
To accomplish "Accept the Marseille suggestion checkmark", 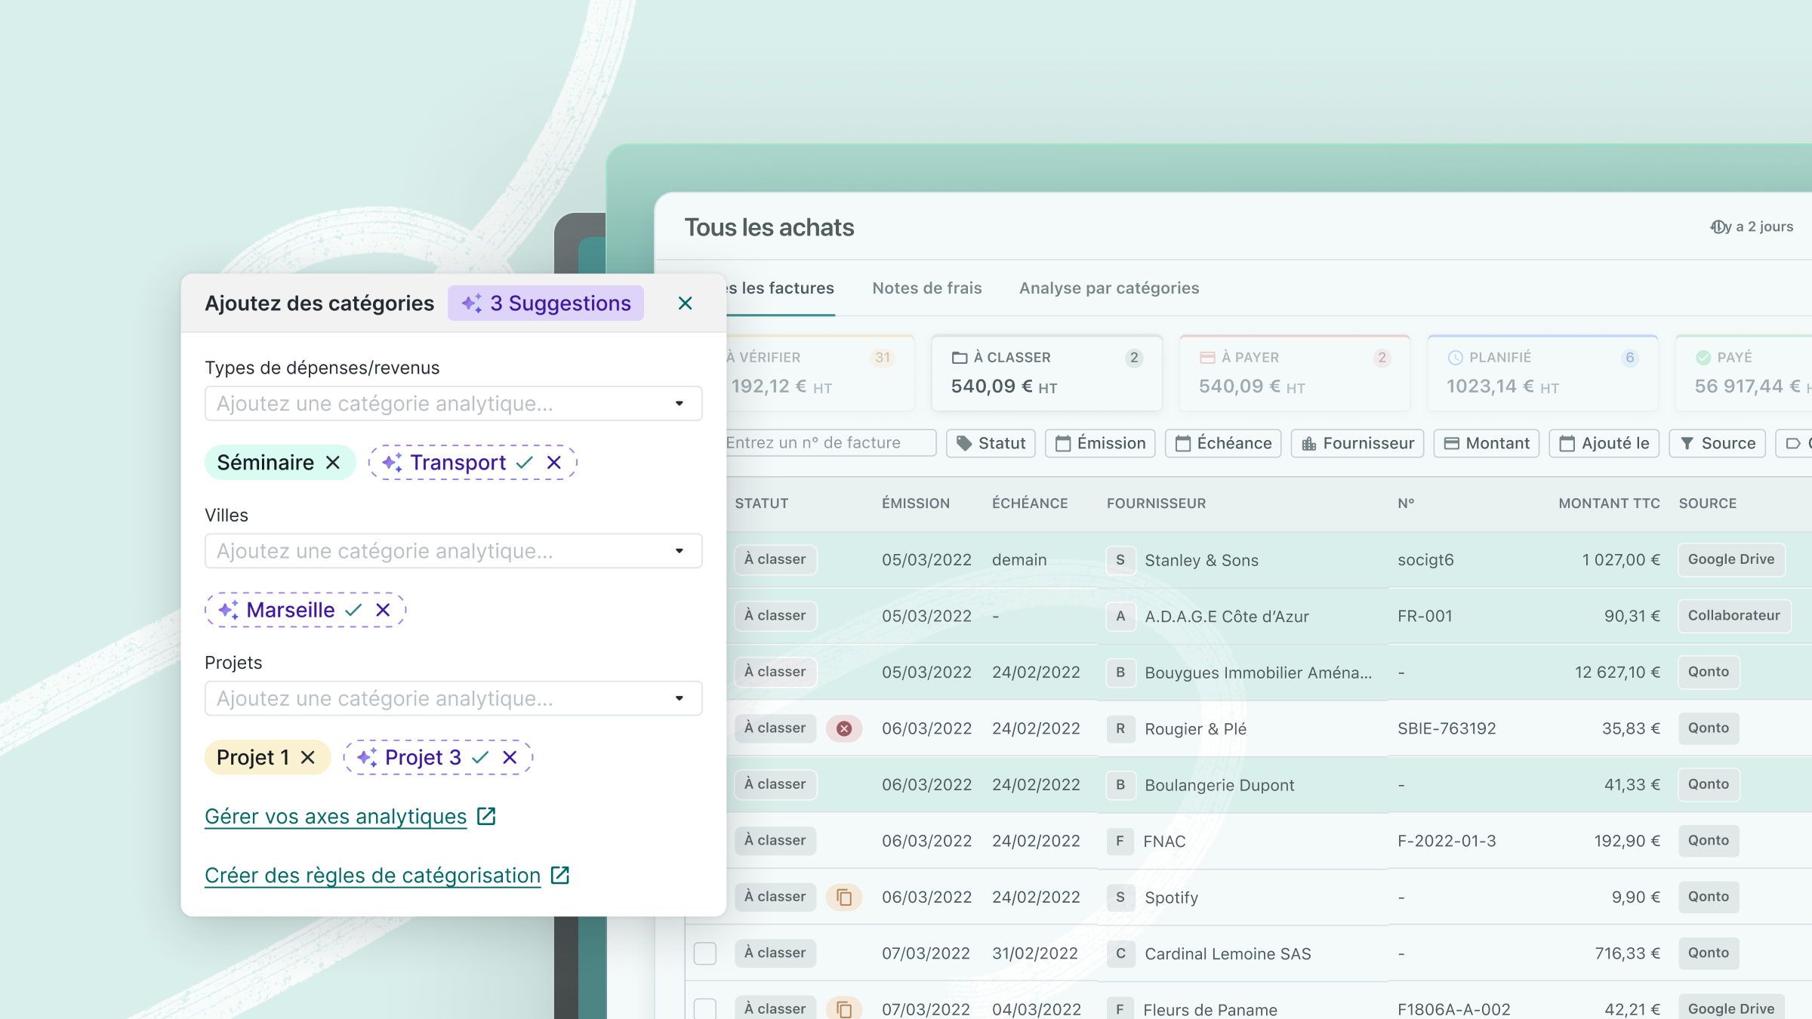I will point(353,610).
